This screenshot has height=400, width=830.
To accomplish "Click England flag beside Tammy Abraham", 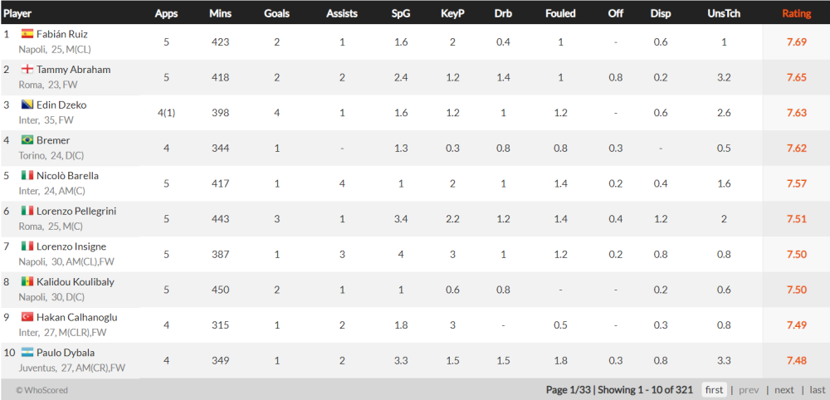I will (x=27, y=70).
